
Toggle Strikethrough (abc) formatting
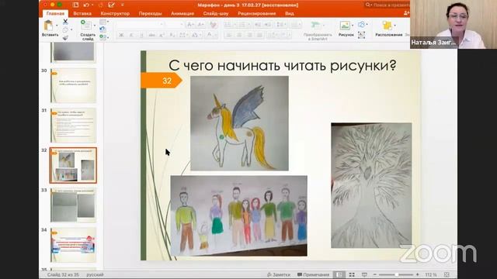point(152,35)
